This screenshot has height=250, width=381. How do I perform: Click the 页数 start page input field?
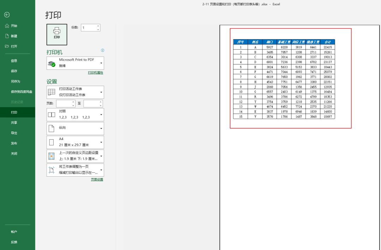[64, 104]
